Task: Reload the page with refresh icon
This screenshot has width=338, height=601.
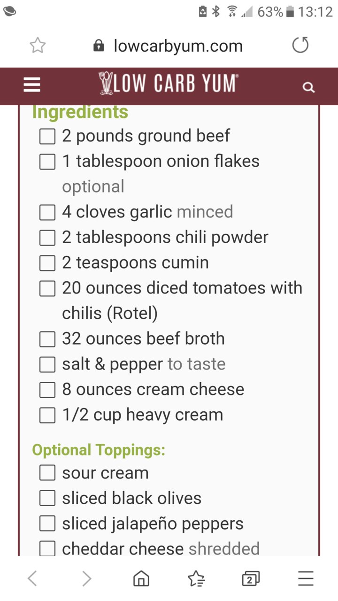Action: 300,46
